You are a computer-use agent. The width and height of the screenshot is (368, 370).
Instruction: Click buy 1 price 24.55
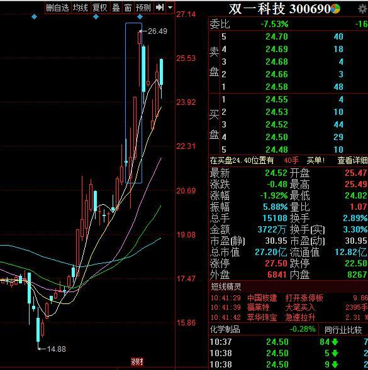[277, 99]
